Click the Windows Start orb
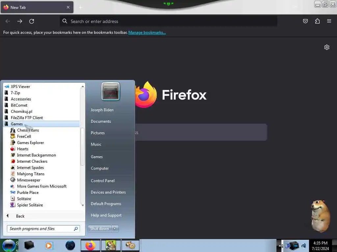Screen dimensions: 337x252 coord(9,245)
